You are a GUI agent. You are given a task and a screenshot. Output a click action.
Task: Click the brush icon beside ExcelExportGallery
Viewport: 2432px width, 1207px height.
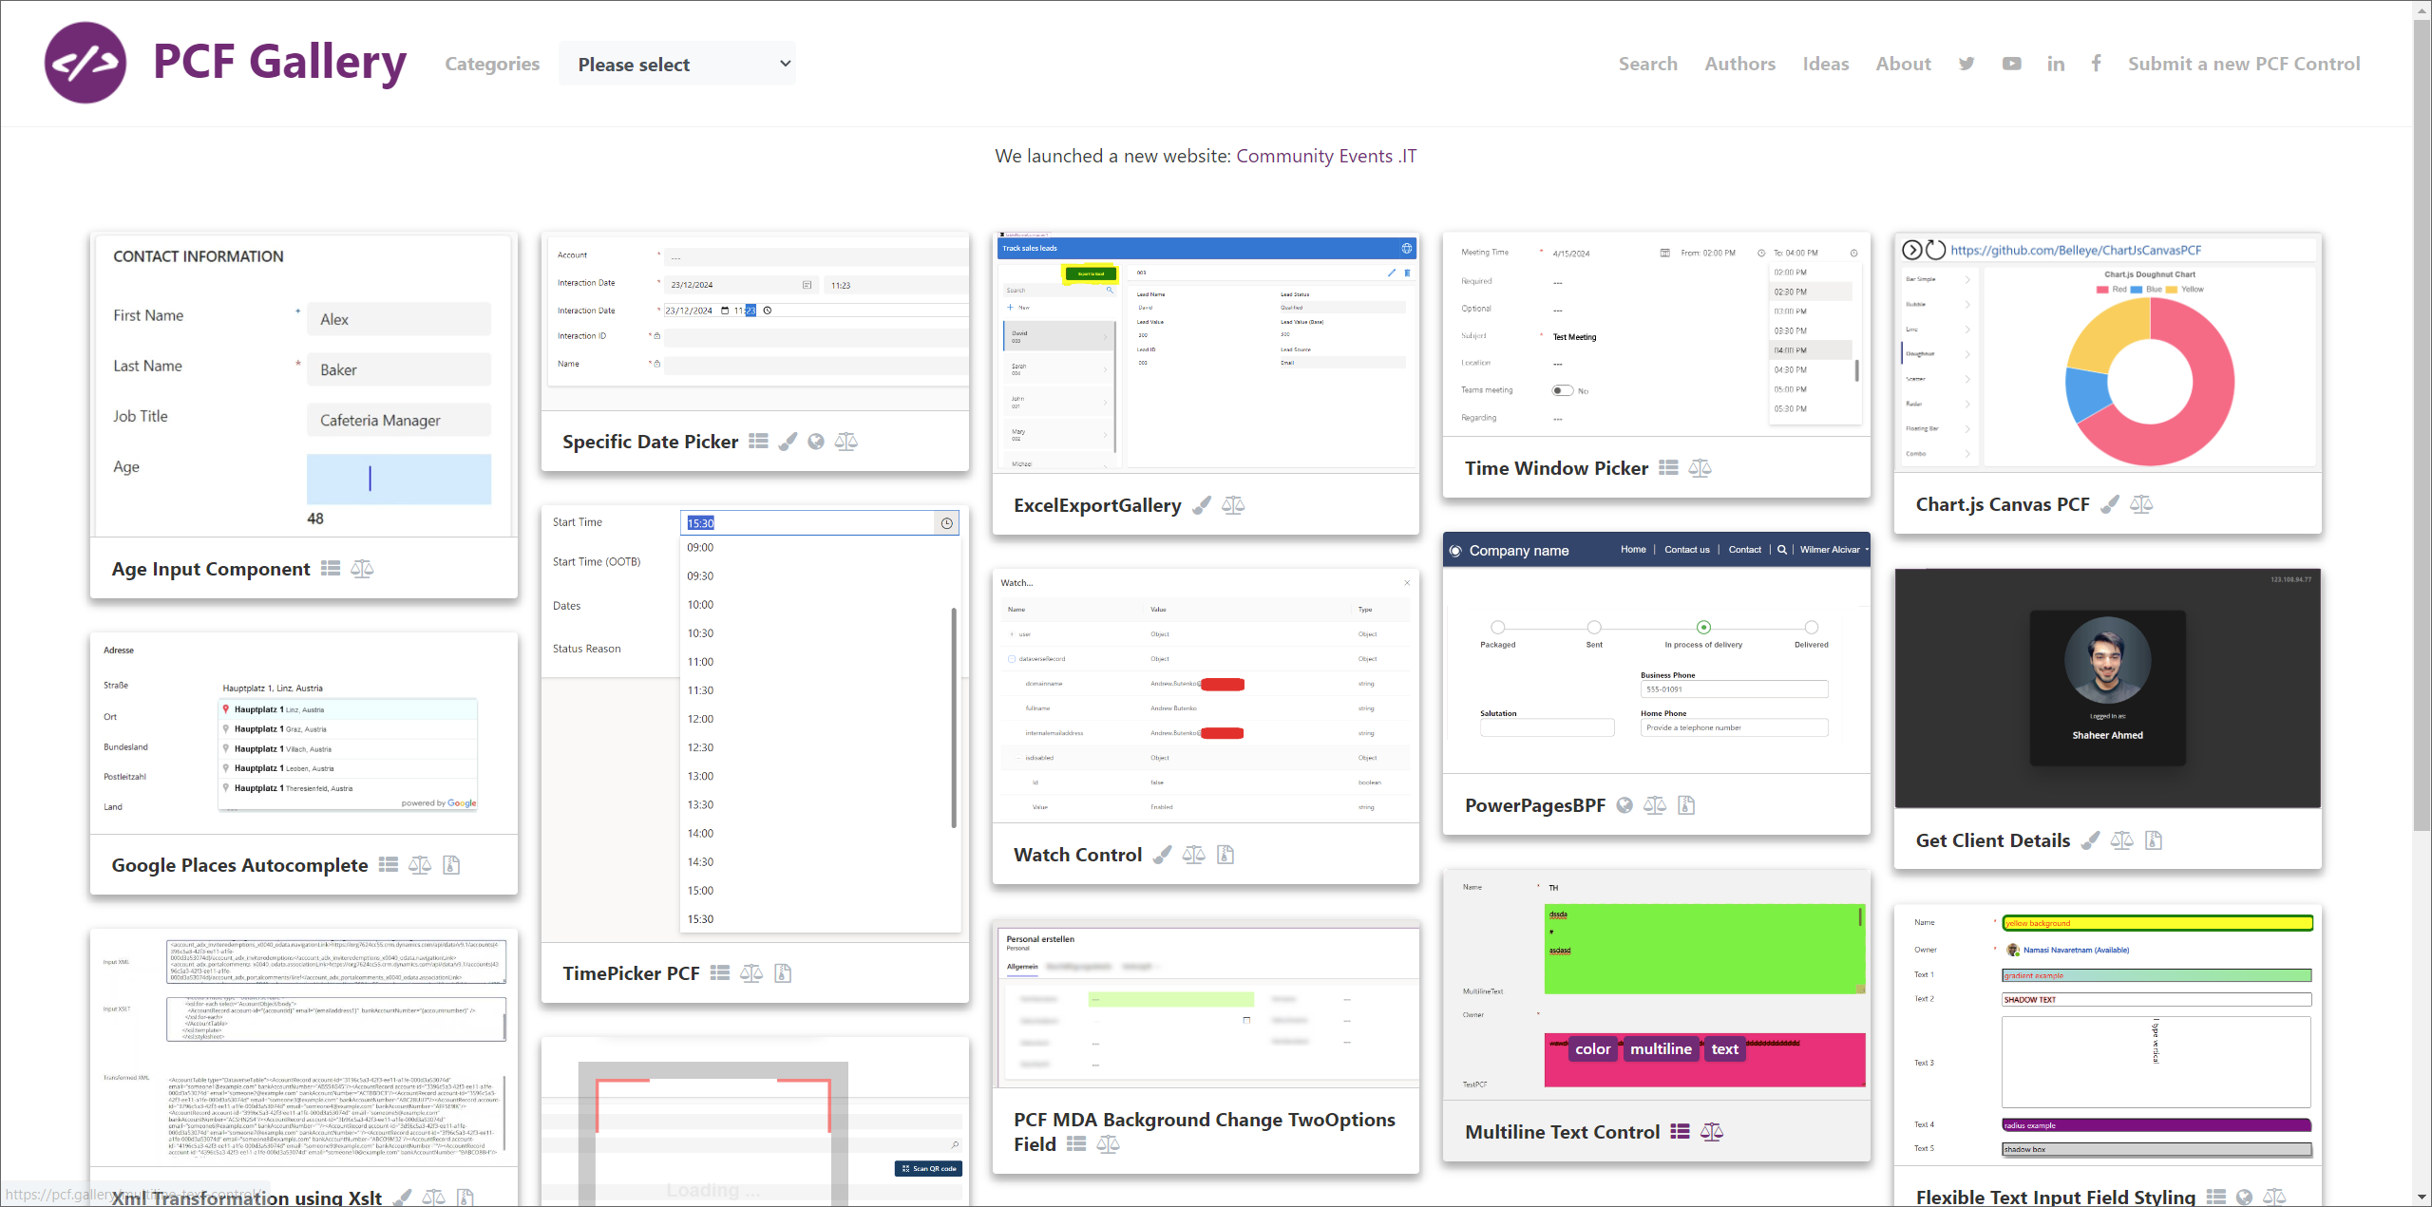pos(1202,505)
